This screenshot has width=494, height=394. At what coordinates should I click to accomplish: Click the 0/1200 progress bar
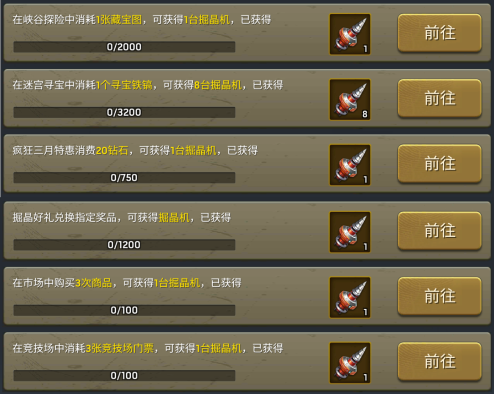tap(124, 245)
